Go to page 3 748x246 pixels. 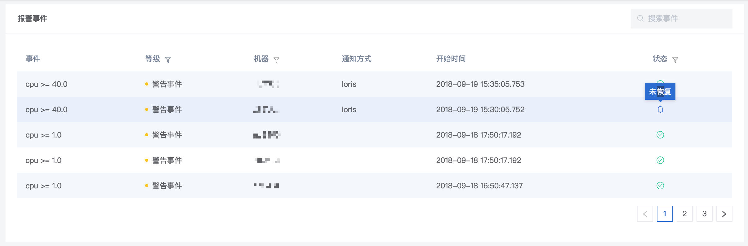click(704, 214)
